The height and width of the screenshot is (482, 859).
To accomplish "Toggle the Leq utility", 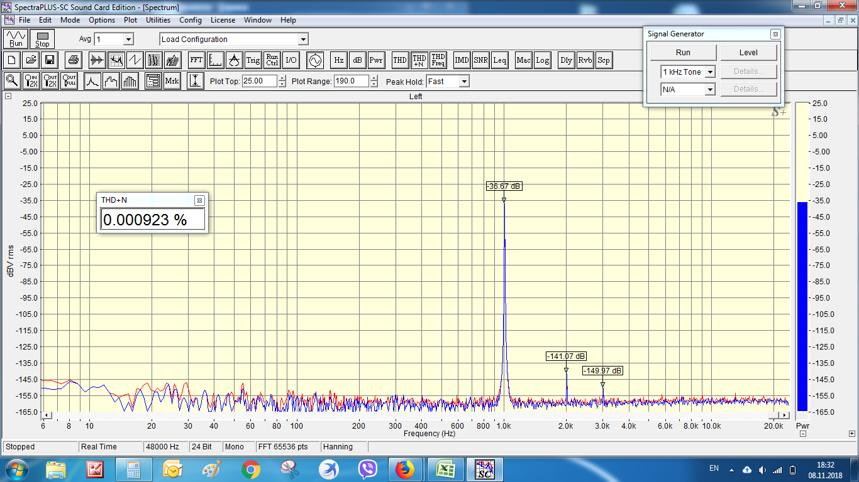I will tap(499, 60).
